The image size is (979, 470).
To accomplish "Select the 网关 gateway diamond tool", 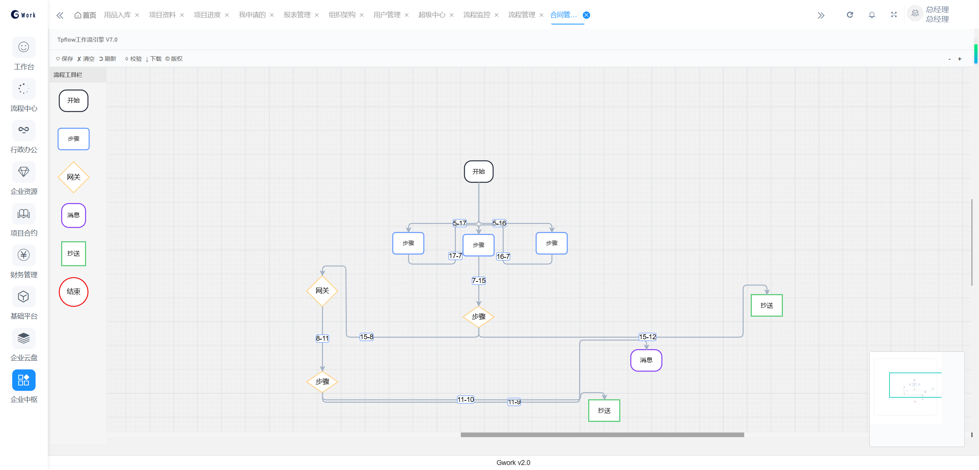I will pos(73,177).
